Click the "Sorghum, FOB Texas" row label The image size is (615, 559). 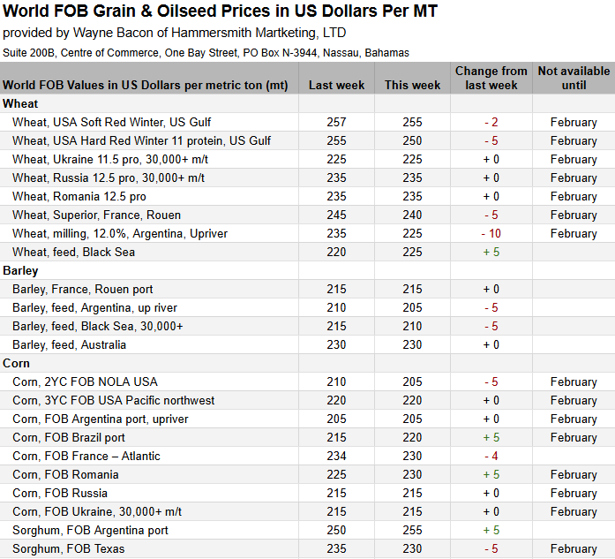point(69,548)
